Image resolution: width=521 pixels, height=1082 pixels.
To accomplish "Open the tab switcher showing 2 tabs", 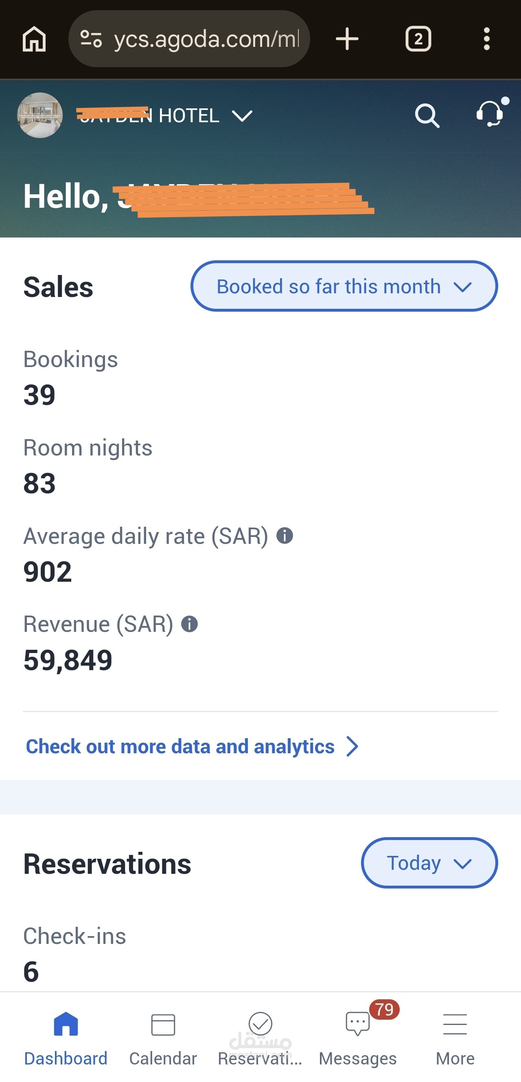I will pyautogui.click(x=418, y=39).
